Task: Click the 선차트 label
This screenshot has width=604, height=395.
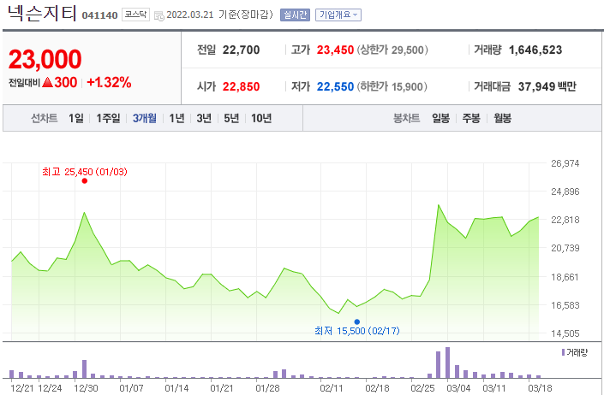Action: point(45,118)
